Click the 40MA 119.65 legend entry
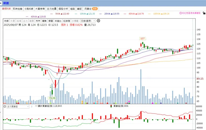206x130 pixels. pyautogui.click(x=36, y=16)
